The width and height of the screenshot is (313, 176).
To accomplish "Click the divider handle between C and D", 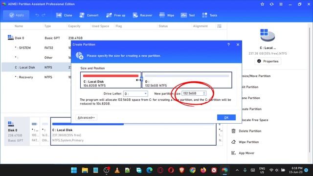I will (x=141, y=80).
